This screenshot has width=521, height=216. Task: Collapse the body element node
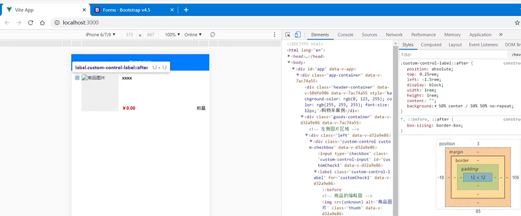pyautogui.click(x=289, y=62)
